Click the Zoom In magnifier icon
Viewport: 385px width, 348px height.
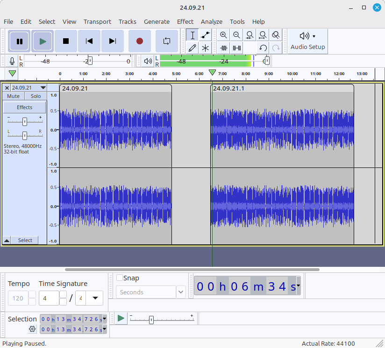point(223,35)
